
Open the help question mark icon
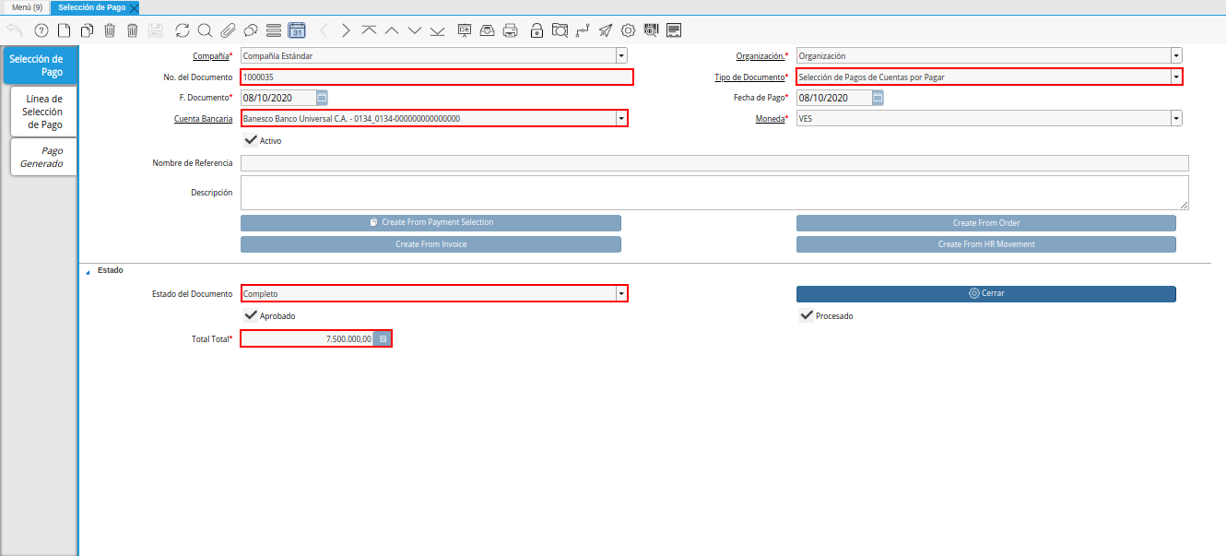tap(41, 30)
